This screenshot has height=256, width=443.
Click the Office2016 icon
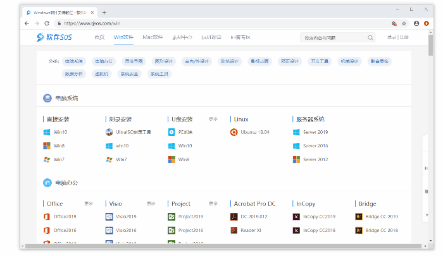pos(47,230)
